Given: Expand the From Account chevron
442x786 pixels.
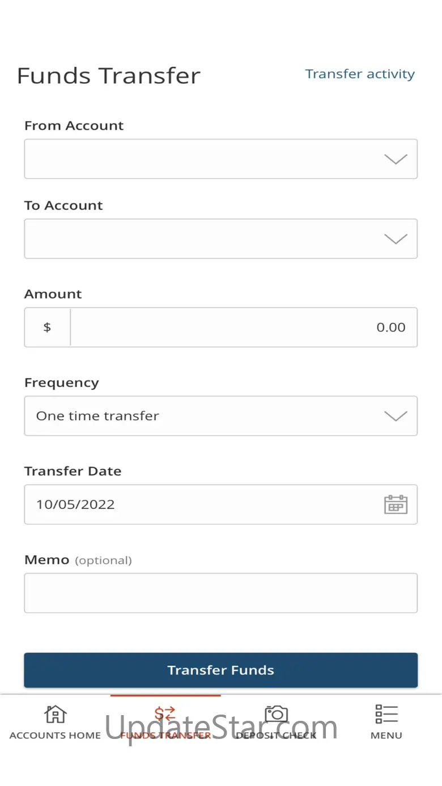Looking at the screenshot, I should (396, 159).
